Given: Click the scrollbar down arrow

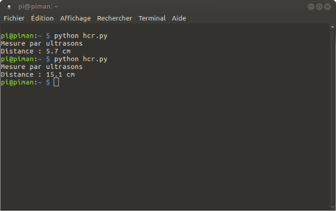Looking at the screenshot, I should point(333,207).
